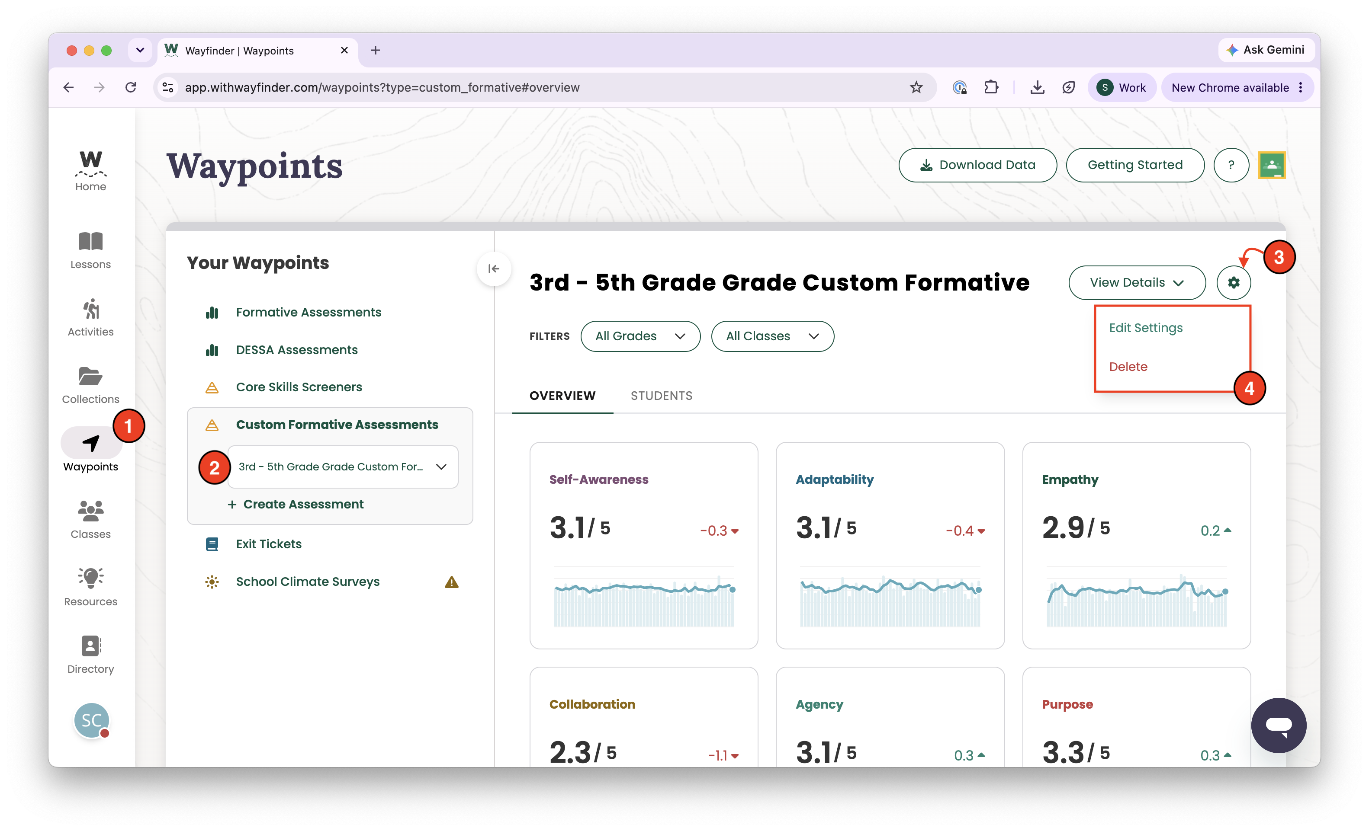This screenshot has width=1369, height=831.
Task: Choose Delete from the settings menu
Action: (1128, 366)
